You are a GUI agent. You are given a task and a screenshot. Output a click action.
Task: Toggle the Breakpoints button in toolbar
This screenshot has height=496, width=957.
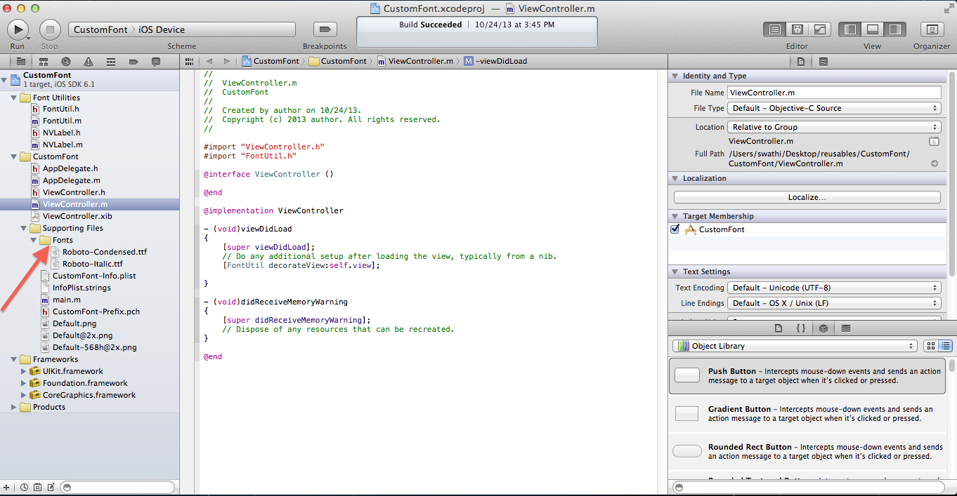click(325, 29)
